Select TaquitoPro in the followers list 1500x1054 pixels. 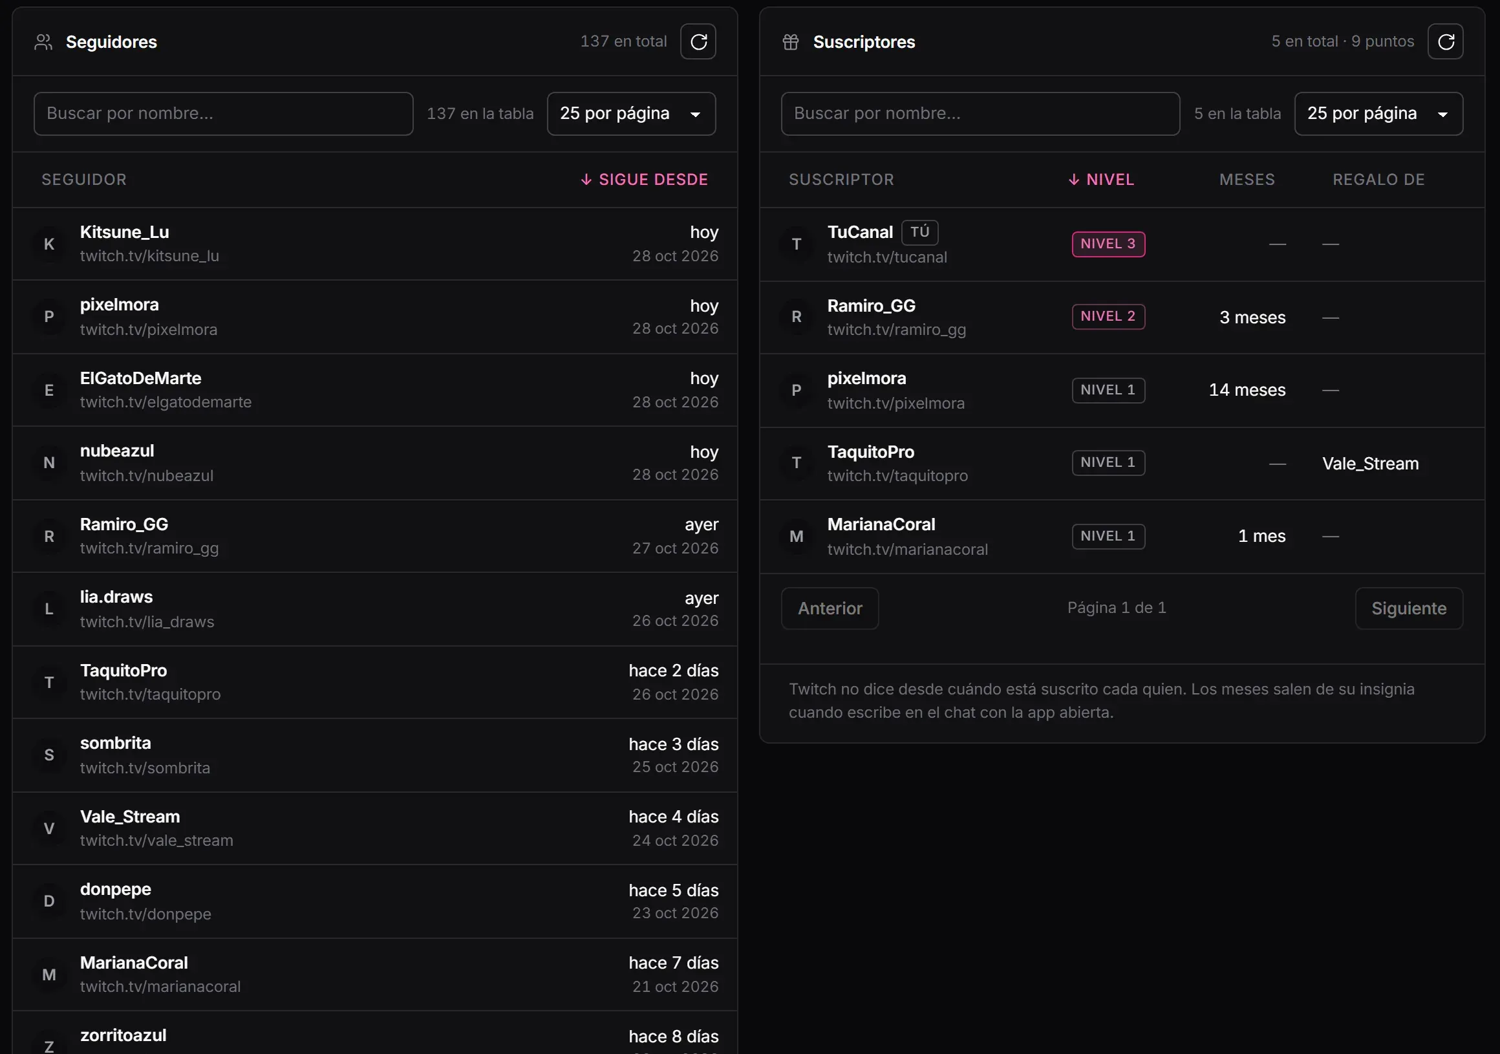(123, 671)
